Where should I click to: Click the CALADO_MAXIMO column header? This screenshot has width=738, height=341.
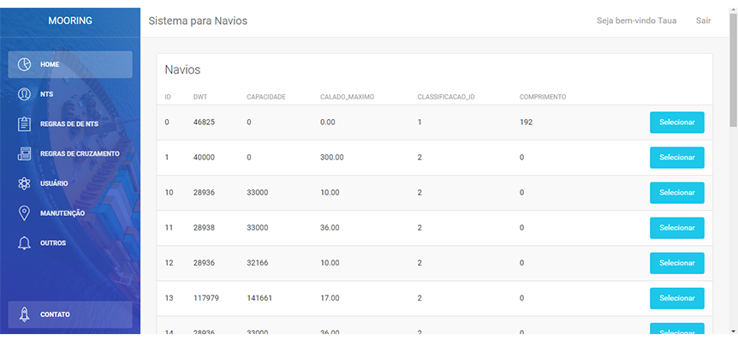click(x=347, y=97)
